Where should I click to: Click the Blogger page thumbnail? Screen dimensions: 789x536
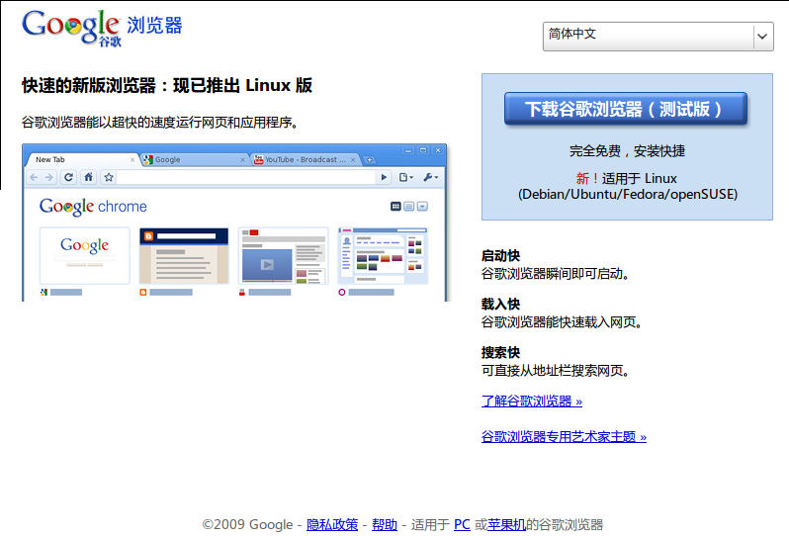184,256
